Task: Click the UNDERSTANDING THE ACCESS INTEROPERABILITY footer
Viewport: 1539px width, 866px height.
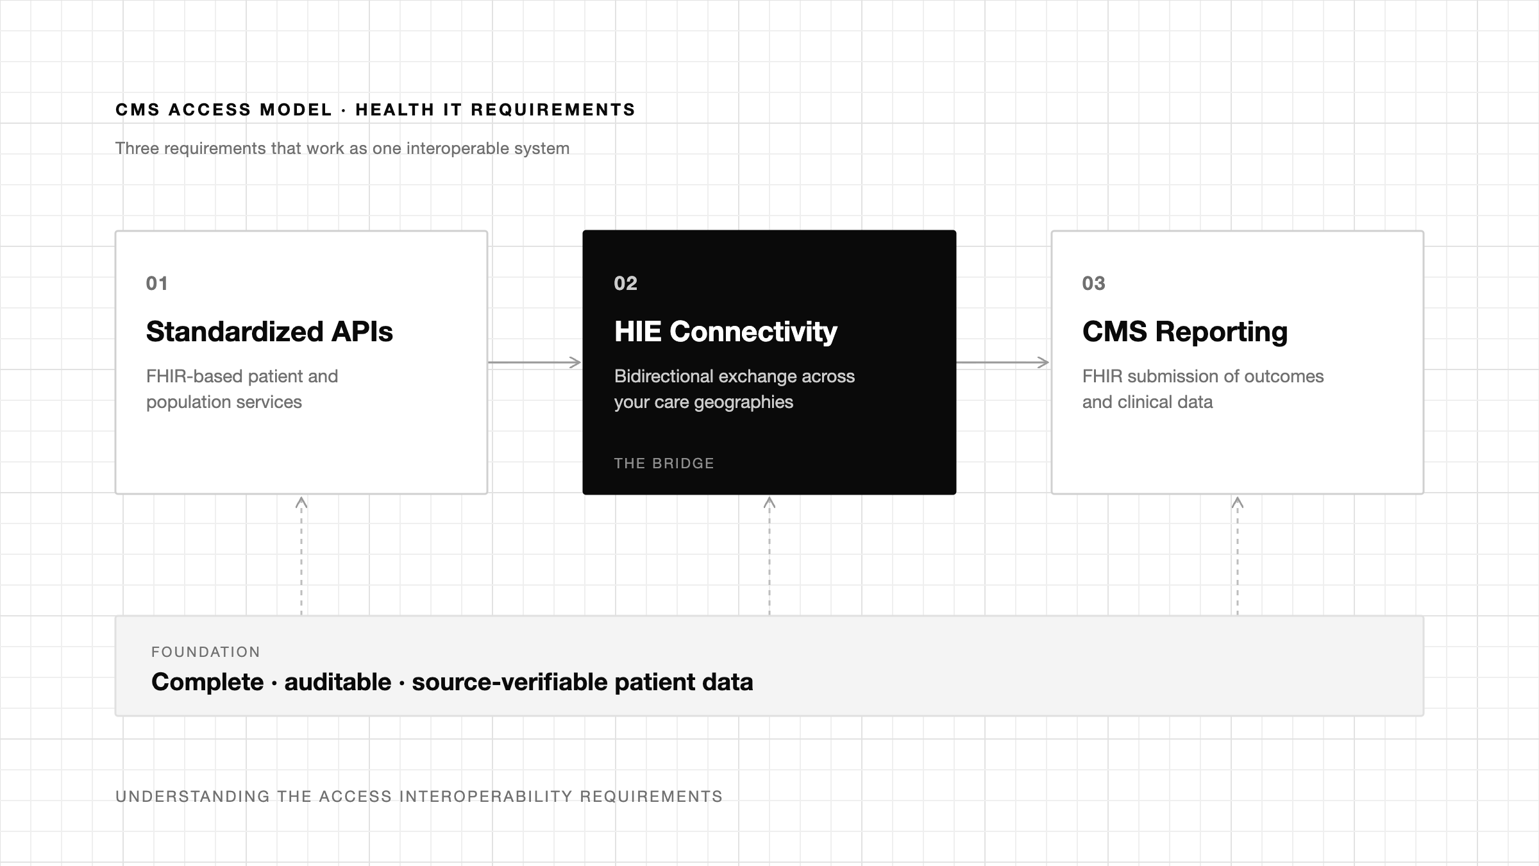Action: (419, 796)
